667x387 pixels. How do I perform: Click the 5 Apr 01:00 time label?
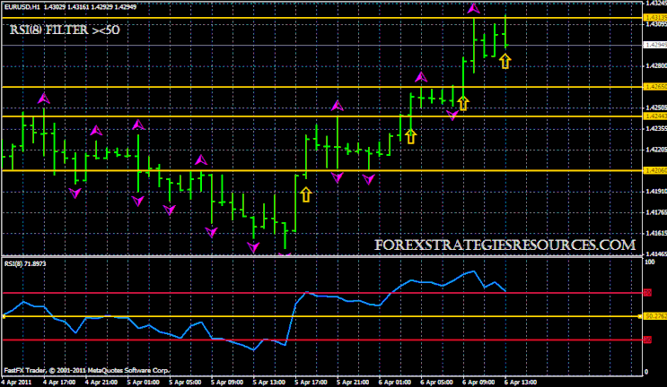coord(144,383)
